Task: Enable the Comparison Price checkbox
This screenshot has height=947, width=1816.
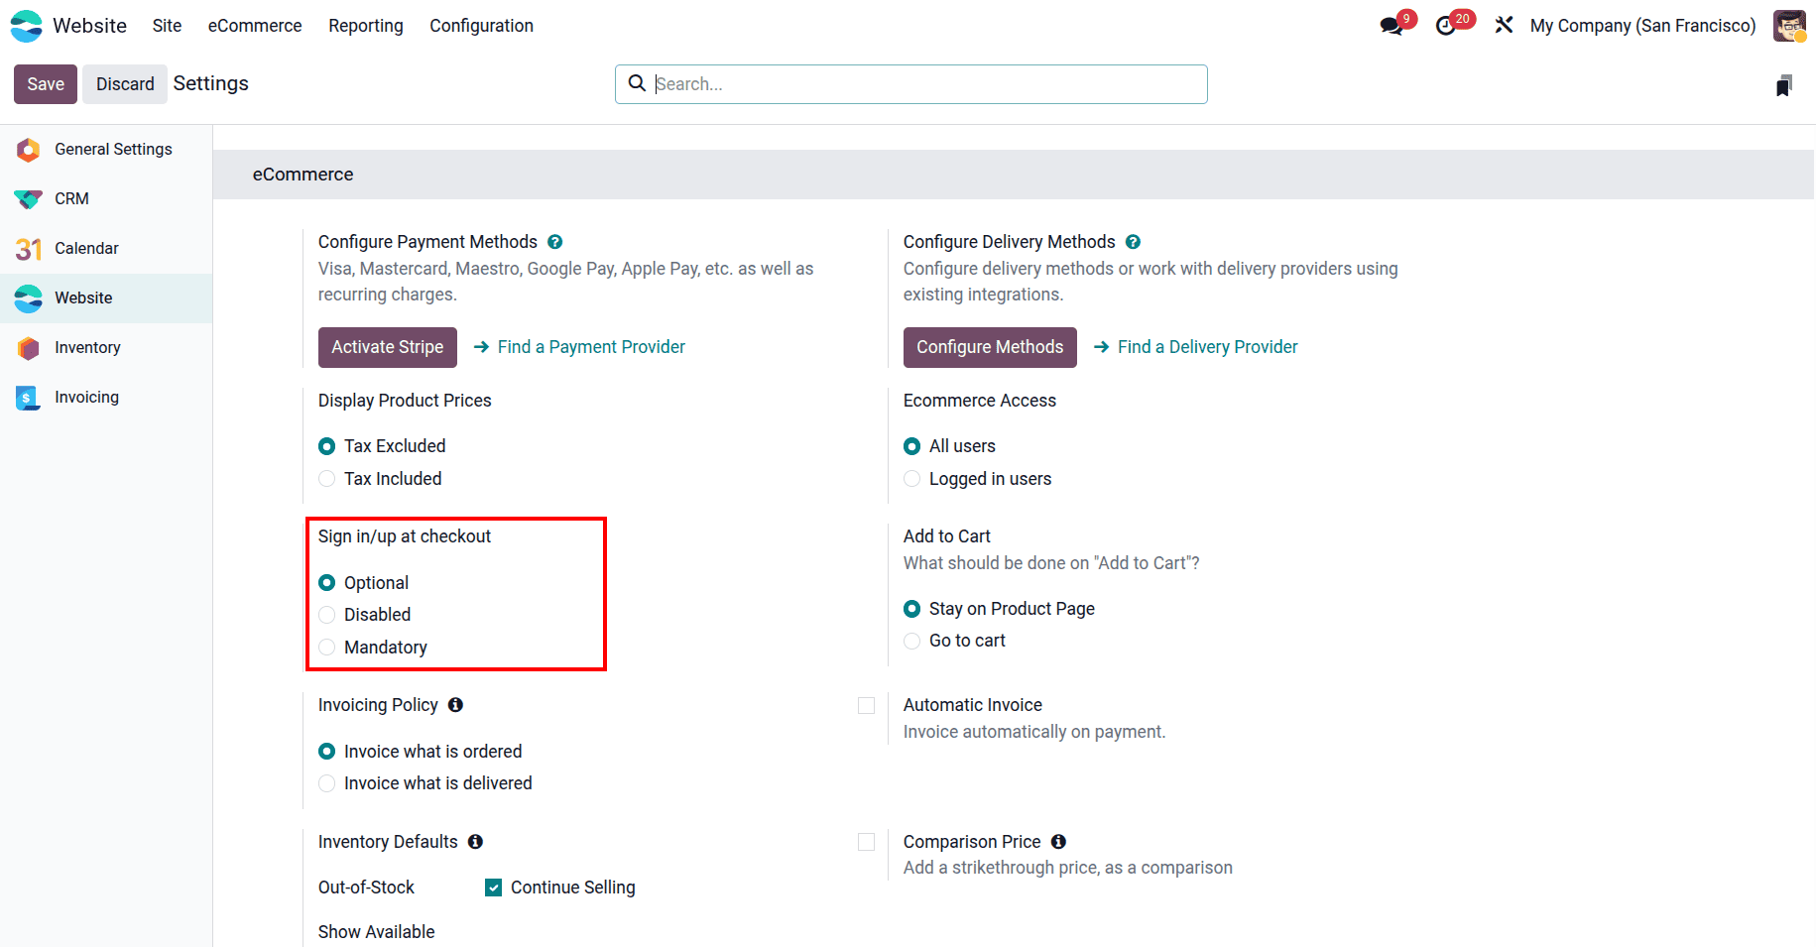Action: click(x=866, y=842)
